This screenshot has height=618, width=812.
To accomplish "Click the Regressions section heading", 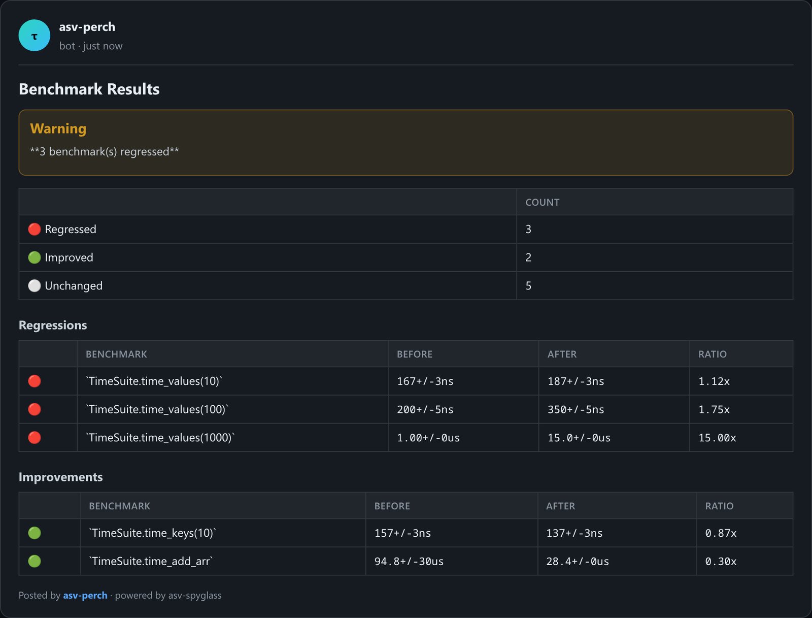I will pyautogui.click(x=53, y=325).
